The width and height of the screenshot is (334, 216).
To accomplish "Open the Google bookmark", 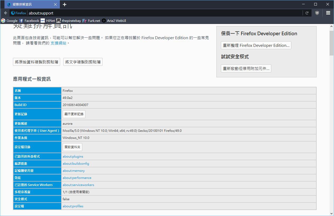I will pyautogui.click(x=9, y=21).
